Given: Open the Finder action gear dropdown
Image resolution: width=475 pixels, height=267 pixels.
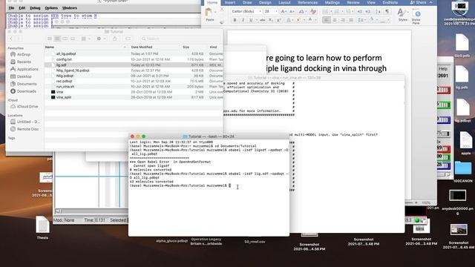Looking at the screenshot, I should pos(101,39).
